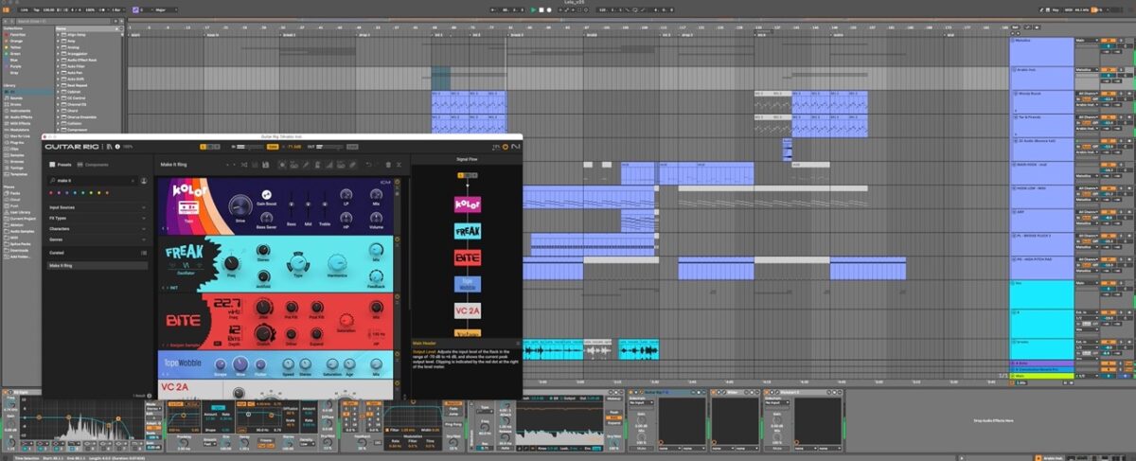Click the Tap tempo button
Image resolution: width=1136 pixels, height=461 pixels.
(x=36, y=9)
